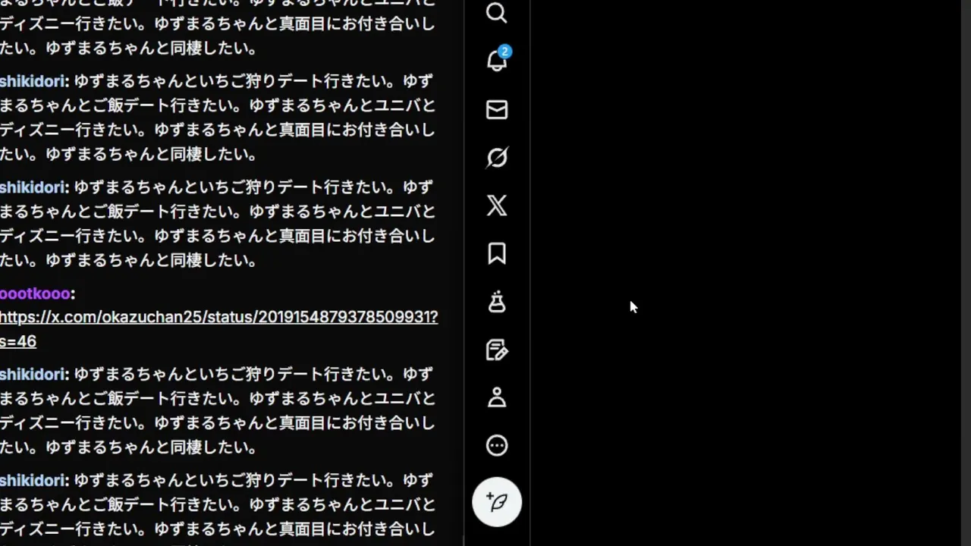Viewport: 971px width, 546px height.
Task: Open the Bookmarks ribbon icon
Action: [497, 253]
